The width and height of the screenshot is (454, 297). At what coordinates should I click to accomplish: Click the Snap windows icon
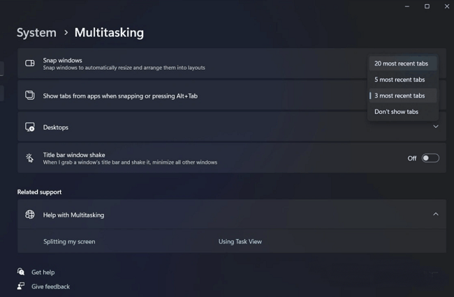click(30, 63)
